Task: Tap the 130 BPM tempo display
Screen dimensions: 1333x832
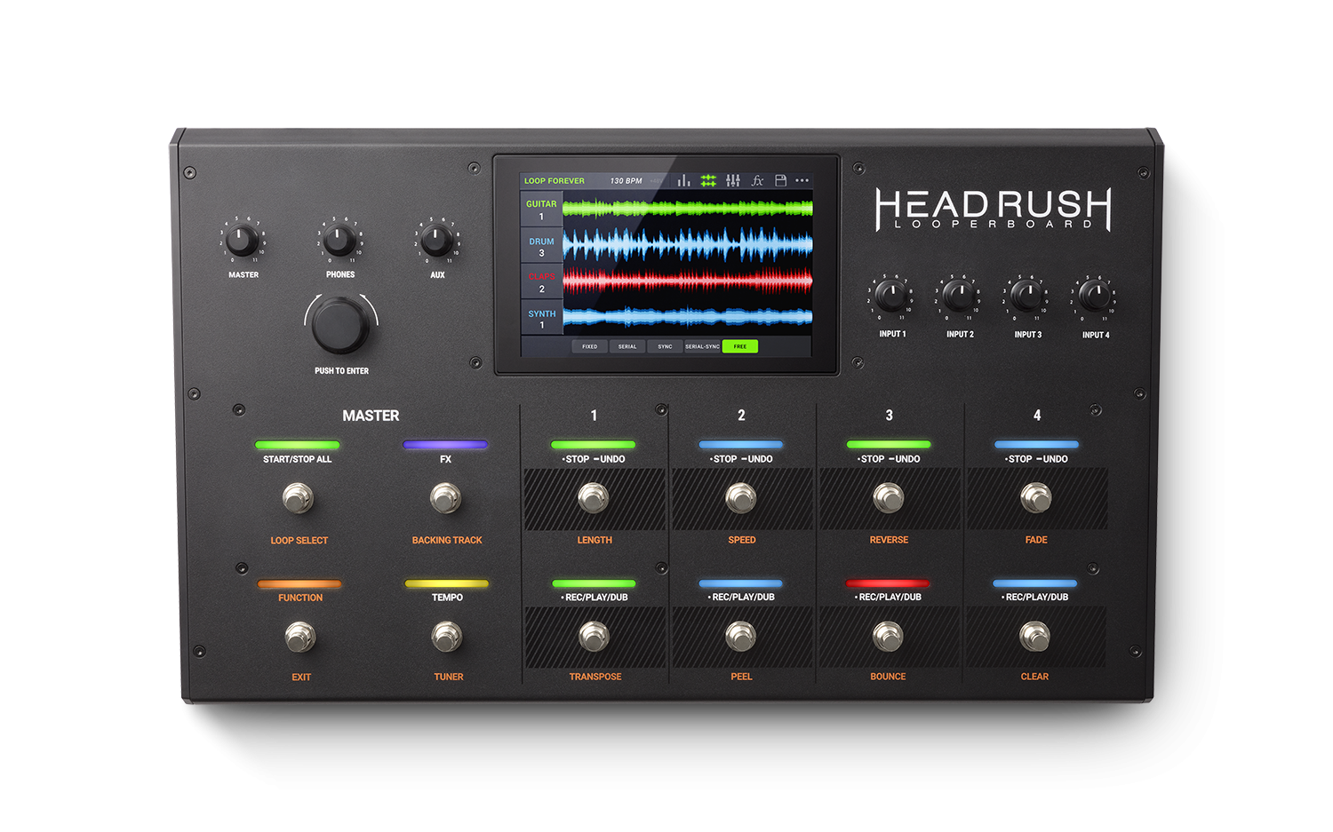Action: (x=627, y=180)
